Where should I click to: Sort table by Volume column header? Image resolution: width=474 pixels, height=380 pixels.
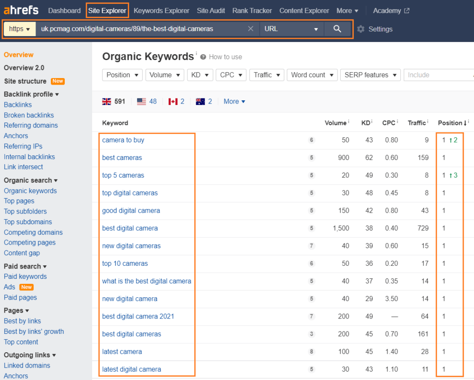click(x=336, y=123)
